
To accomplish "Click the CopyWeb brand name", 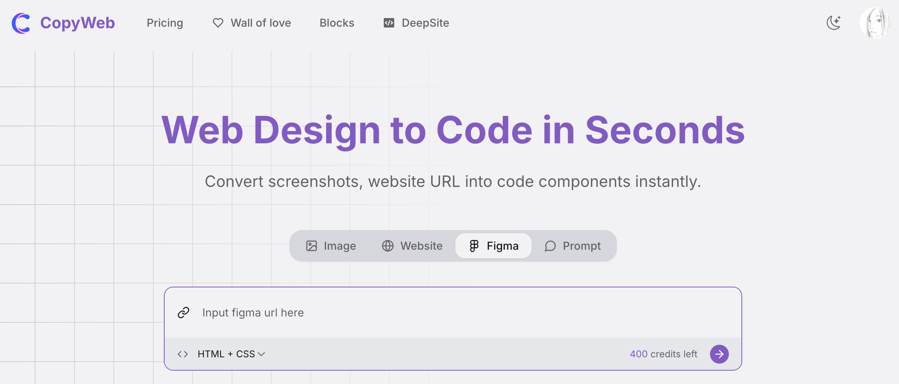I will tap(77, 23).
